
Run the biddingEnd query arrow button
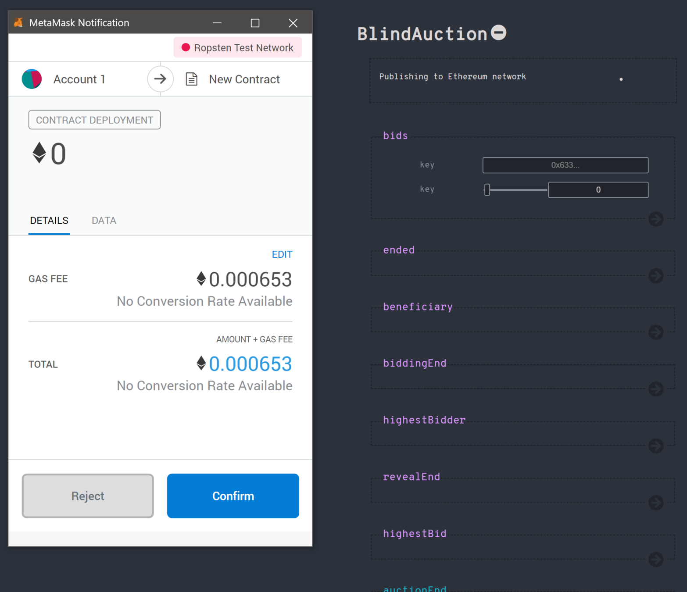point(656,389)
